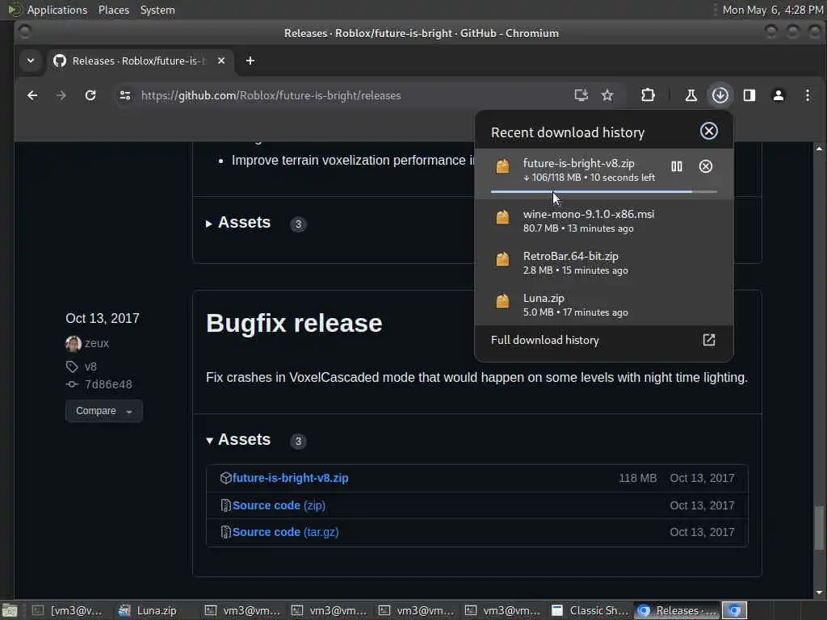Screen dimensions: 827x620
Task: Open a new browser tab
Action: click(x=250, y=61)
